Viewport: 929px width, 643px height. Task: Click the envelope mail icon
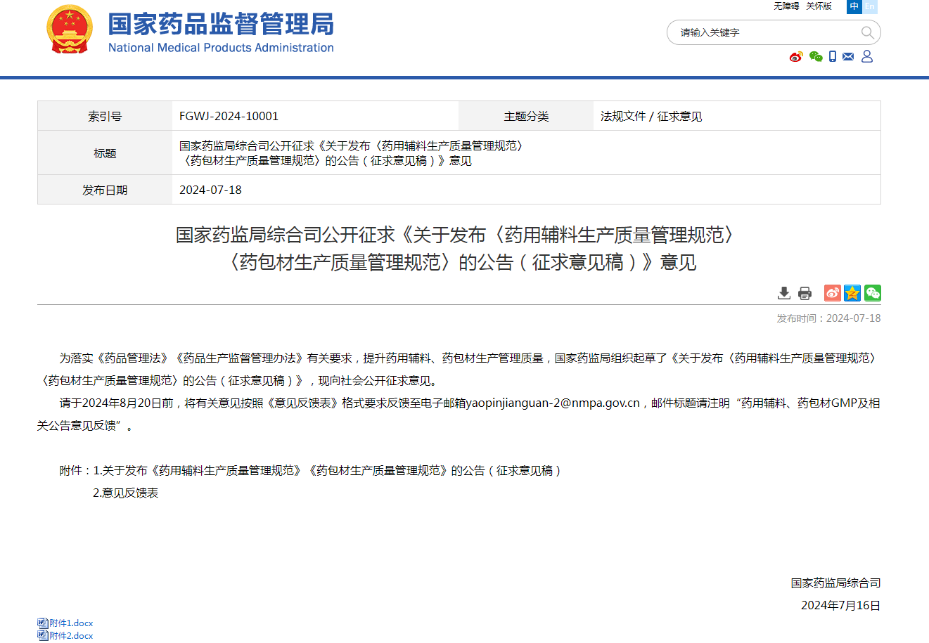click(x=848, y=56)
